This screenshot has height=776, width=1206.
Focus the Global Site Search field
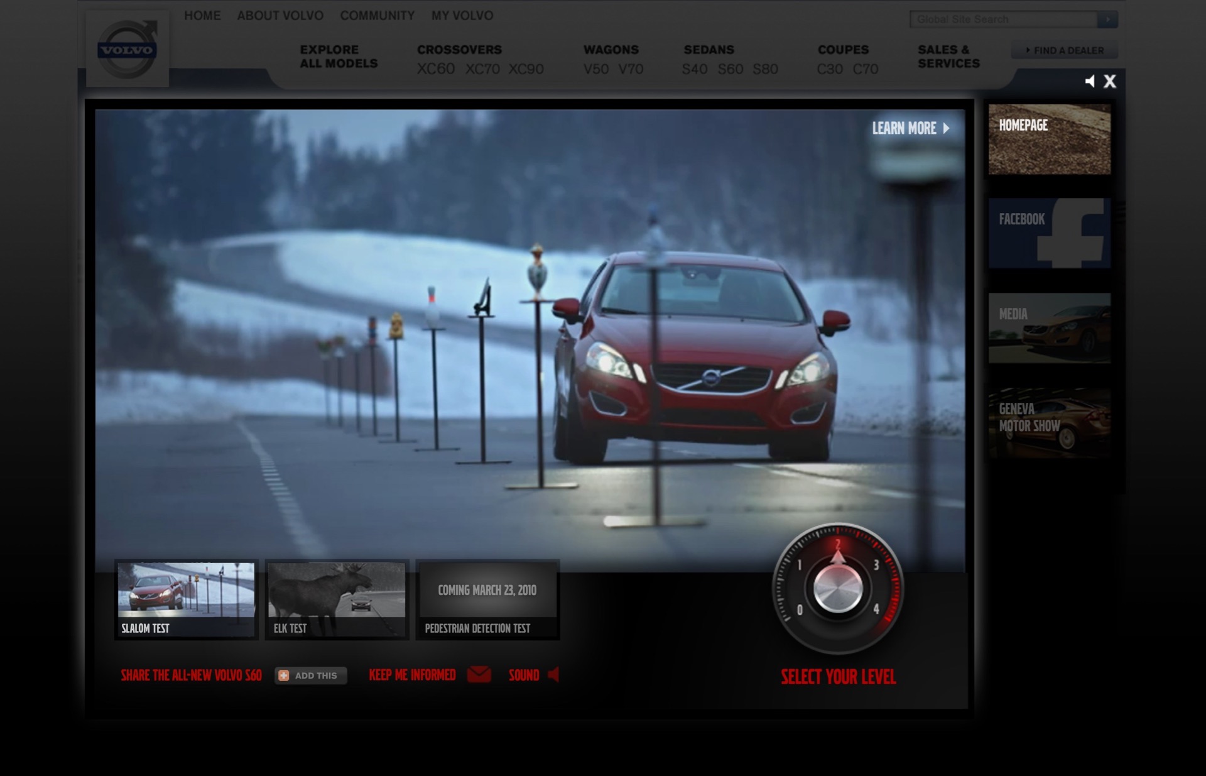click(x=1003, y=19)
